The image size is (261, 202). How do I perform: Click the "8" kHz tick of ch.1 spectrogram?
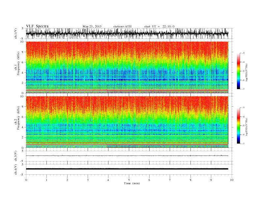[23, 52]
